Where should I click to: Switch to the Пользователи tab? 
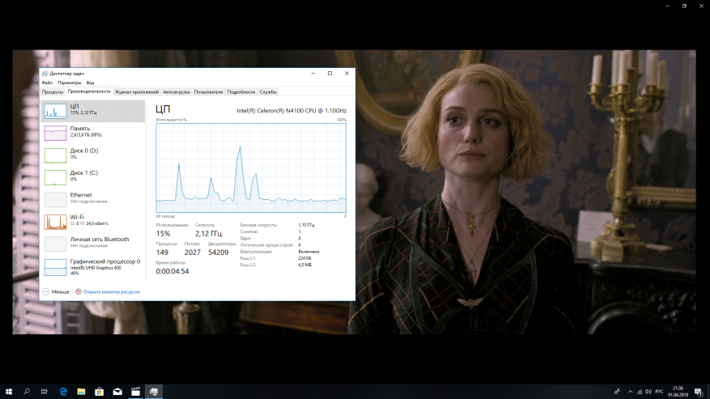208,92
